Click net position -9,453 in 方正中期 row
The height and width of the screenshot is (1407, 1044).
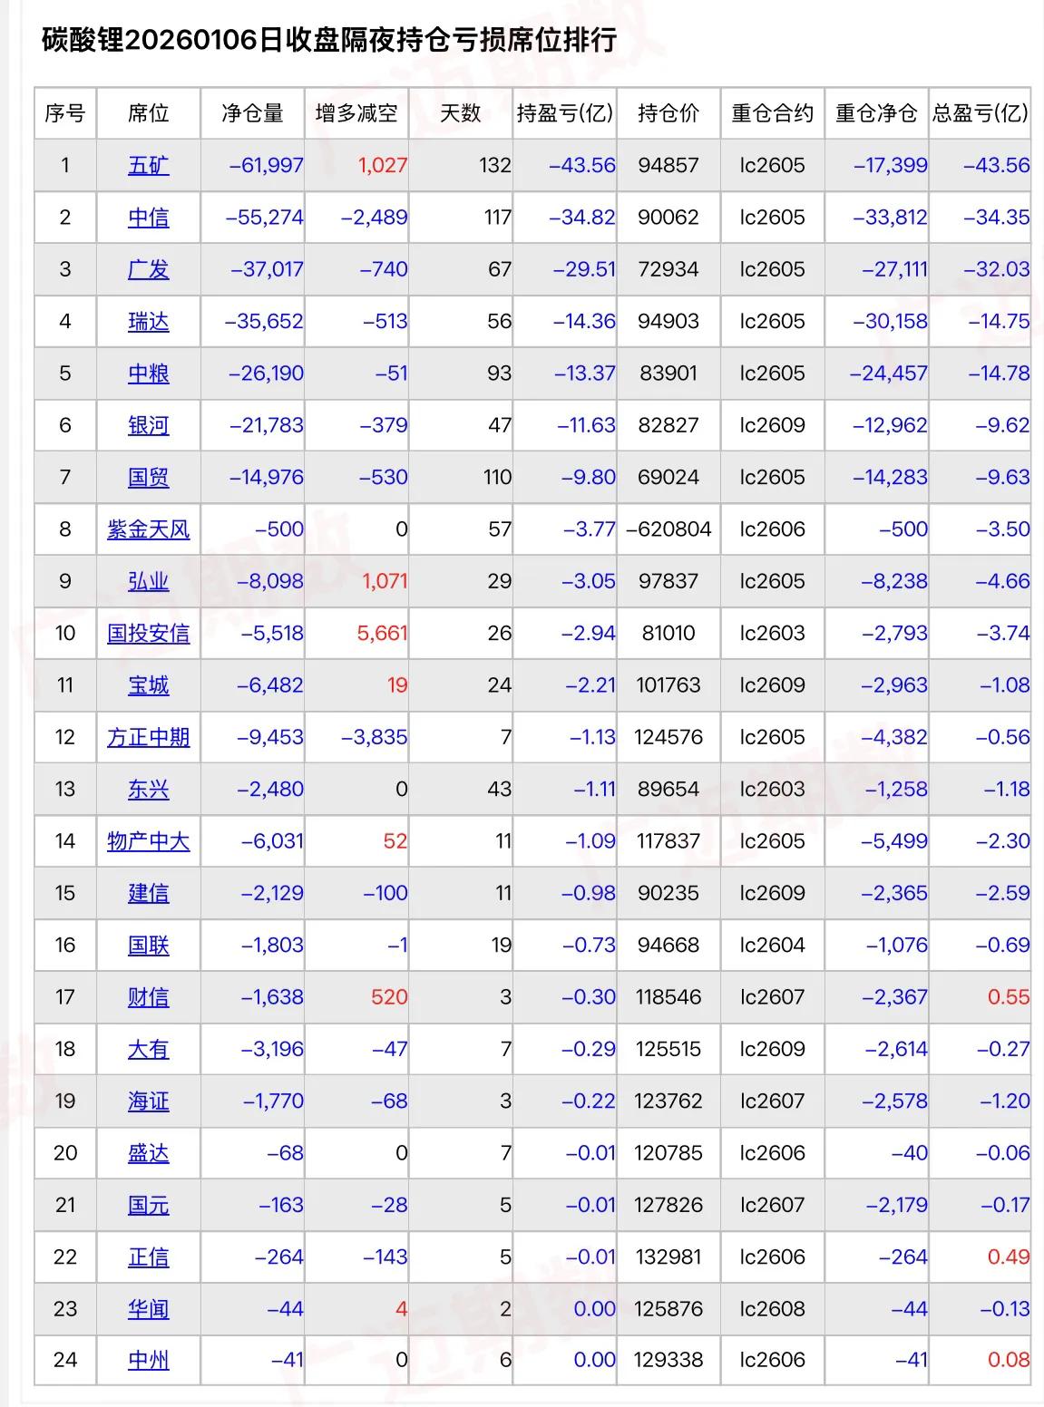click(269, 737)
